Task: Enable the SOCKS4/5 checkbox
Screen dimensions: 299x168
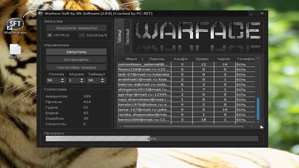Action: (x=82, y=35)
